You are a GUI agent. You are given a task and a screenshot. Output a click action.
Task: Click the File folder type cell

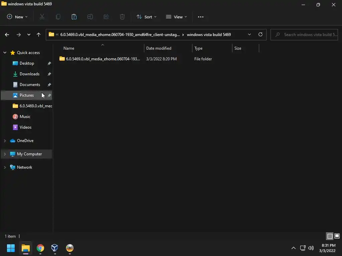[203, 59]
